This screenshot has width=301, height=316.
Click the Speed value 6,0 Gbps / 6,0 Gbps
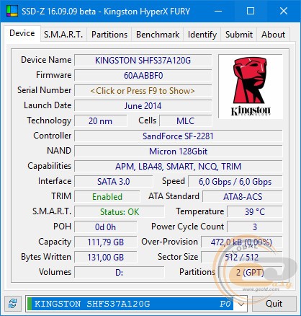click(x=235, y=182)
